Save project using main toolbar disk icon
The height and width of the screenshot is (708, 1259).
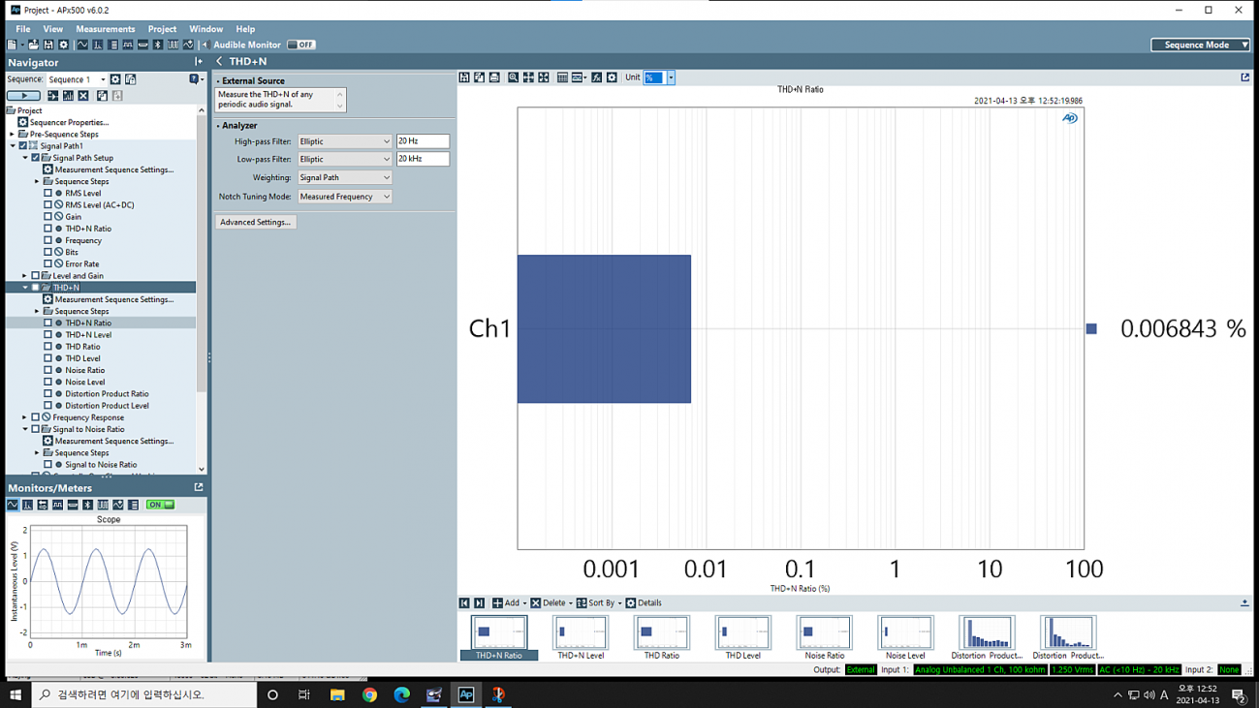(48, 45)
